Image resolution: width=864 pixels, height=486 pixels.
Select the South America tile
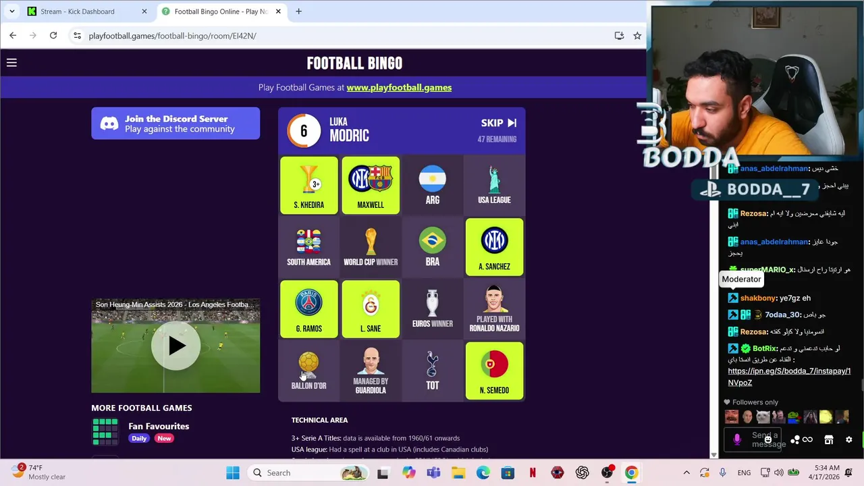point(308,247)
